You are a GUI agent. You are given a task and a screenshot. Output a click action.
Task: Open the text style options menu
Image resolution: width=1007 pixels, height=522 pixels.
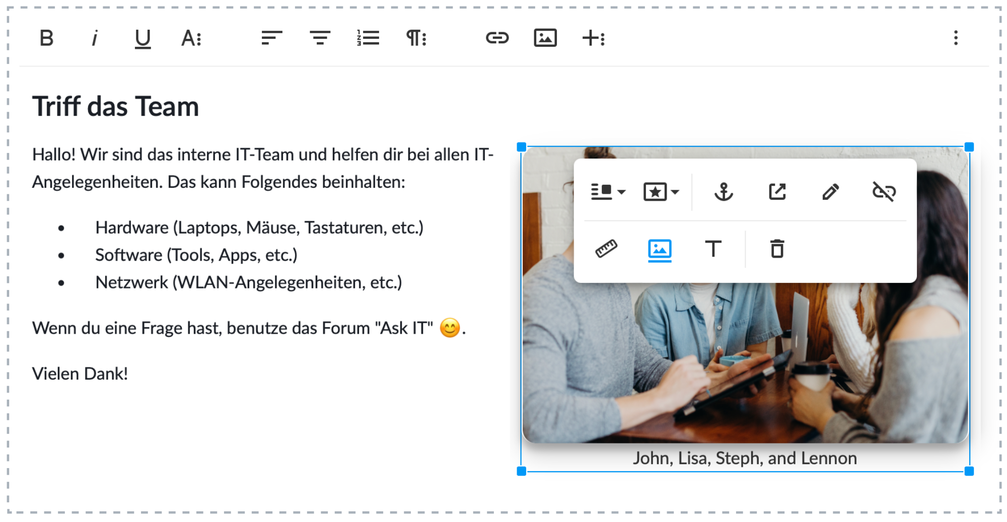coord(191,38)
